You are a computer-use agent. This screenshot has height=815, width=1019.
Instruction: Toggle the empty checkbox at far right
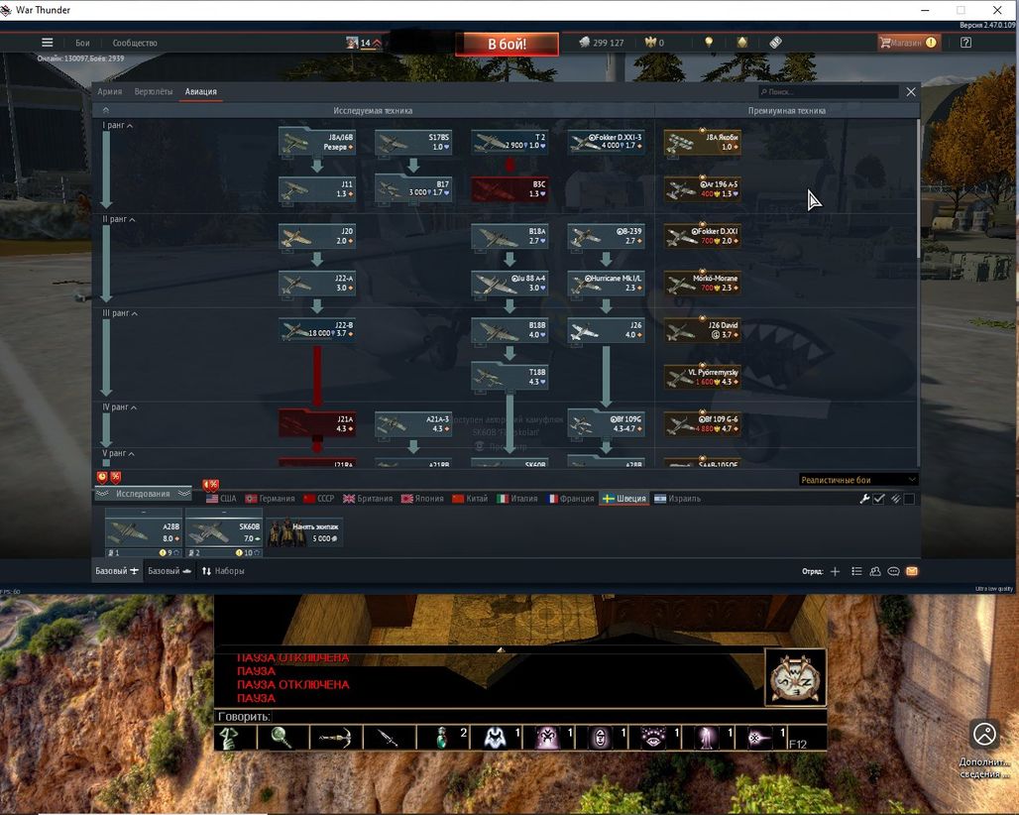[909, 499]
